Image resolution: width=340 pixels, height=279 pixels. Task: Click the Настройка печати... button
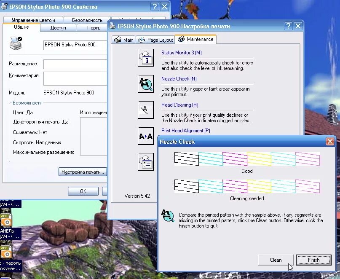tap(83, 172)
